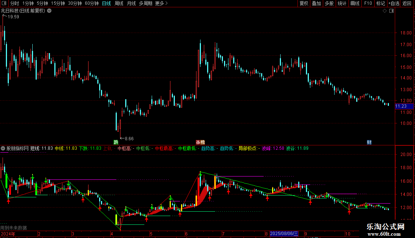Click the 用到未来数据 notice text
415x238 pixels.
pos(14,228)
